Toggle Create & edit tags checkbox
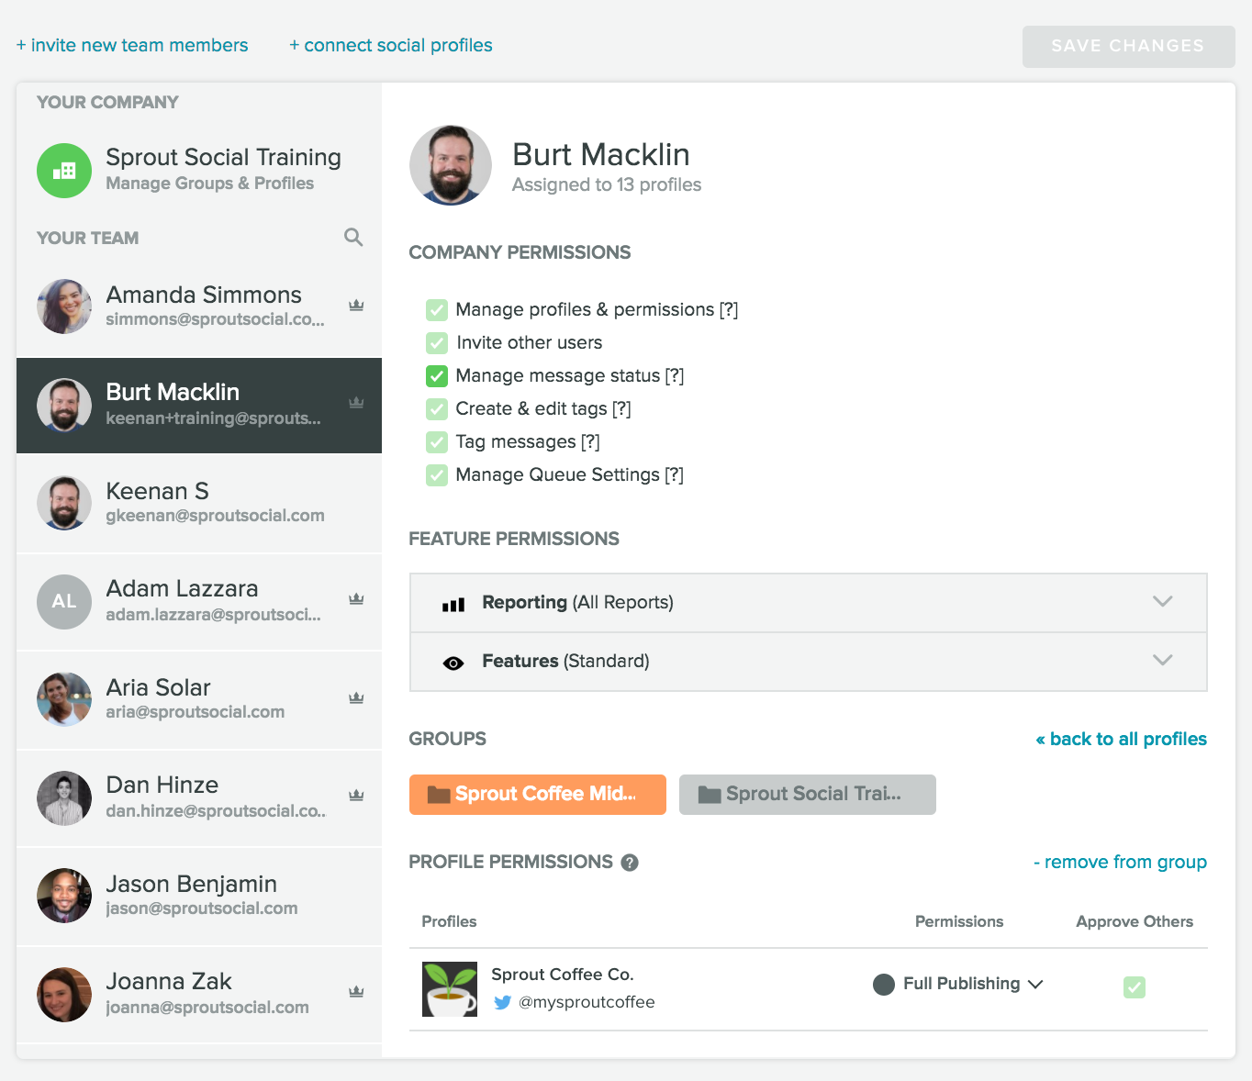1252x1081 pixels. pos(437,409)
